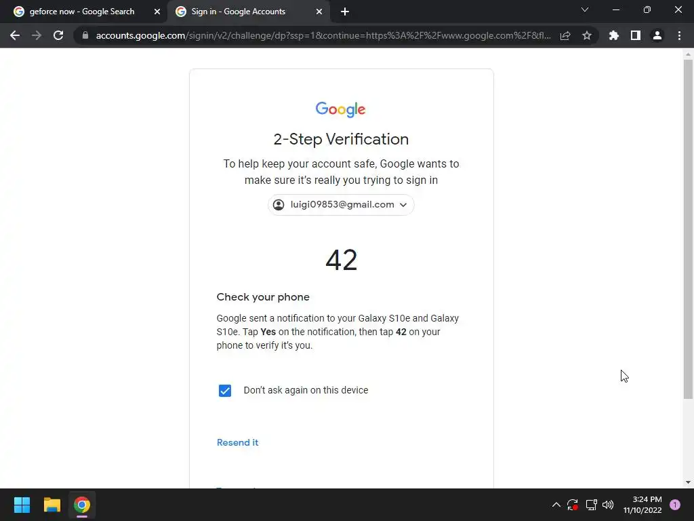Image resolution: width=694 pixels, height=521 pixels.
Task: Open the Windows Start menu
Action: coord(22,505)
